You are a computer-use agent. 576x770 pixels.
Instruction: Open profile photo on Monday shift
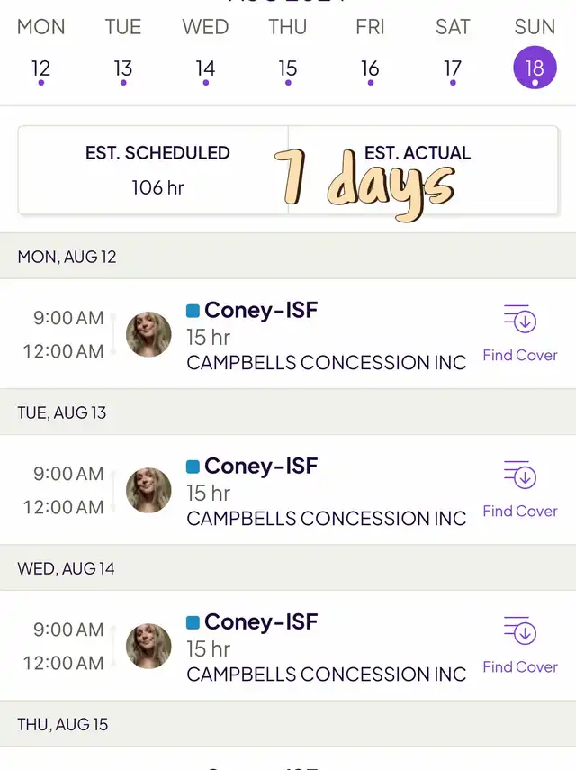pyautogui.click(x=148, y=334)
